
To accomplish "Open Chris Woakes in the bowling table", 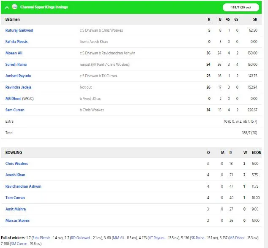I will click(x=16, y=164).
